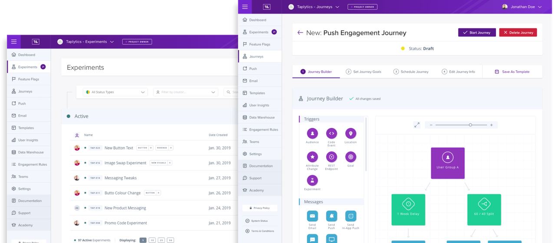Add the Location trigger icon
The height and width of the screenshot is (243, 554).
350,134
